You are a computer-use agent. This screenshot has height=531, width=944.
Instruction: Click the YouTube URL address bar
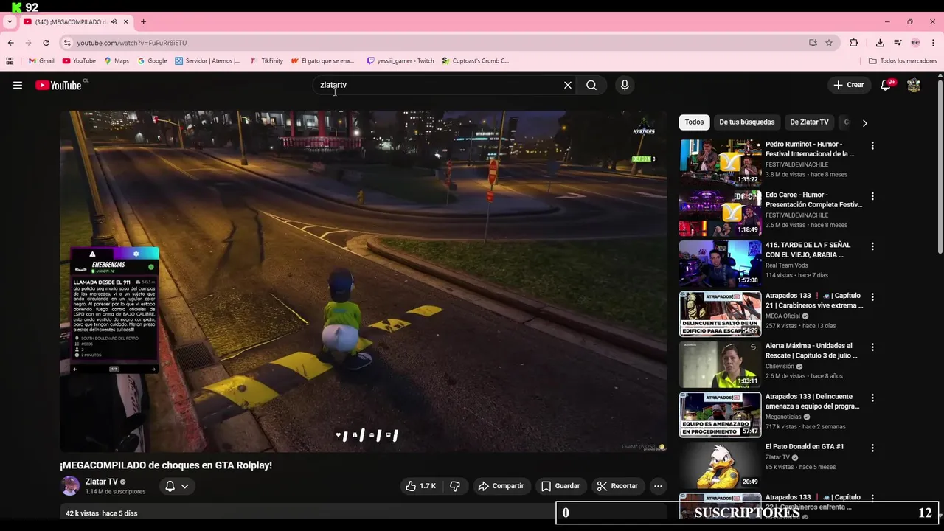point(435,43)
